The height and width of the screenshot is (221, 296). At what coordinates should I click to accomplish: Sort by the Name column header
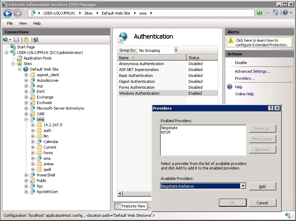coord(152,57)
